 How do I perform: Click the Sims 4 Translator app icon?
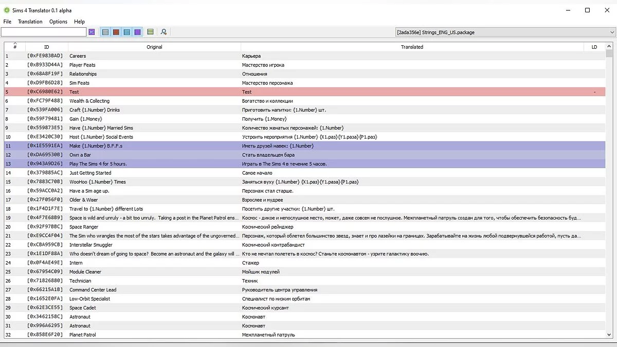coord(7,10)
